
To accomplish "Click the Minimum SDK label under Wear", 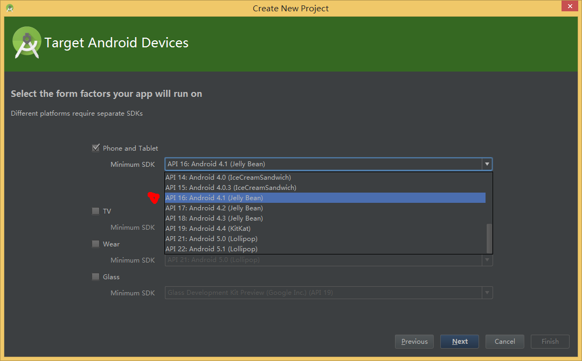I will [x=133, y=260].
